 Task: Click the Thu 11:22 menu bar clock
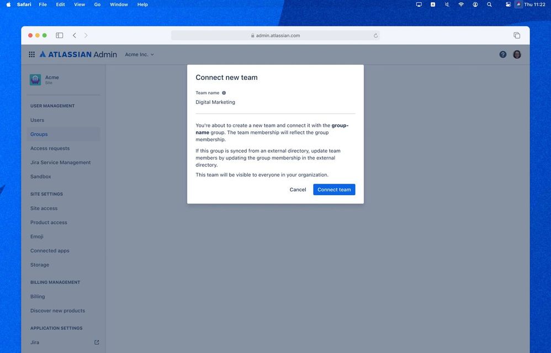534,4
